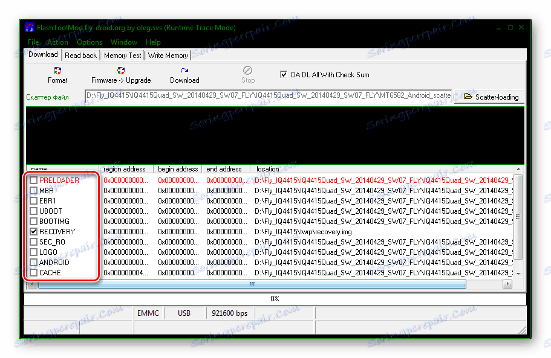Click vertical scrollbar up arrow
Image resolution: width=551 pixels, height=358 pixels.
[518, 170]
